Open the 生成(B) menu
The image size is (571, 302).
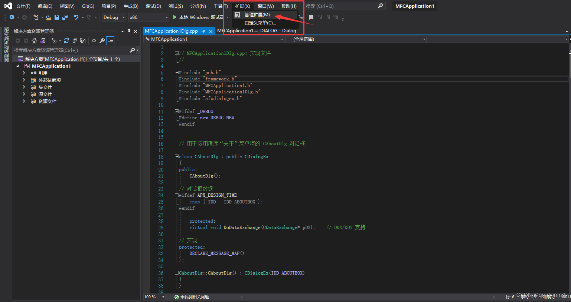click(131, 6)
